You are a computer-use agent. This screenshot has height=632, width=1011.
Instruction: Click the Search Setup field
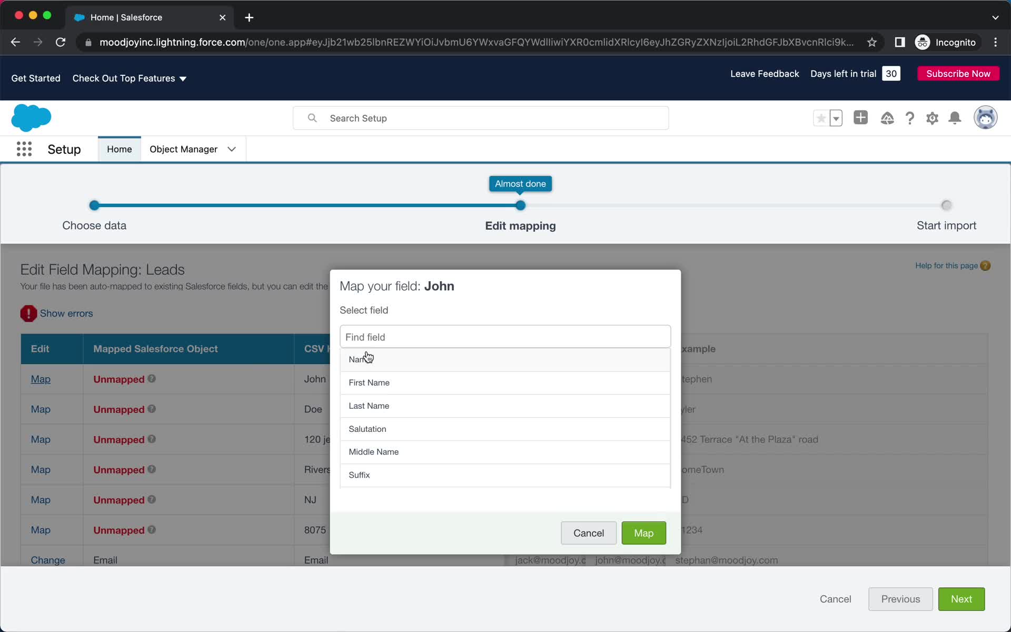[481, 118]
